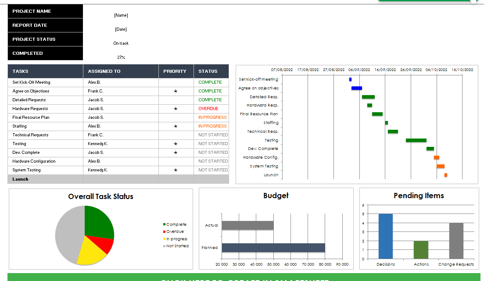Click the gray Not Started pie slice

(69, 235)
